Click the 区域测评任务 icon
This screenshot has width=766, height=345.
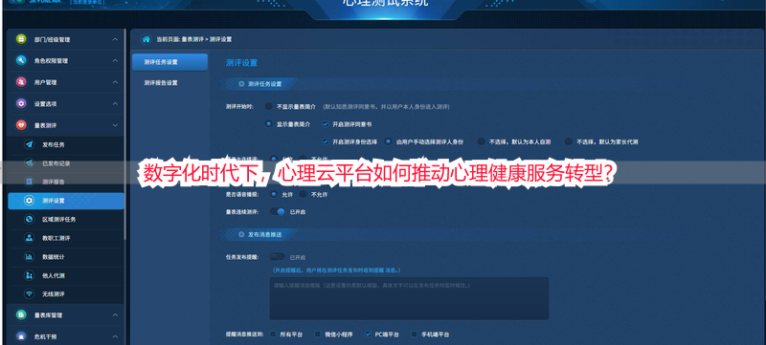pyautogui.click(x=30, y=219)
